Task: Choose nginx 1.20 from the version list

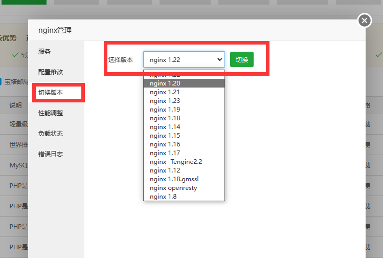Action: point(184,83)
